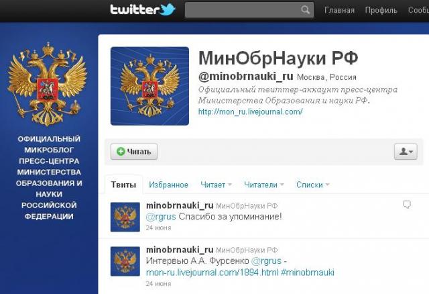Click the search magnifier icon

point(306,10)
